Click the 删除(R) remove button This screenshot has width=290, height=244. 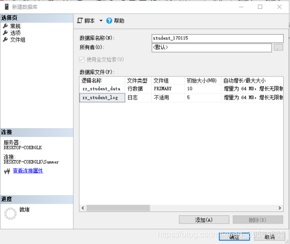[258, 220]
